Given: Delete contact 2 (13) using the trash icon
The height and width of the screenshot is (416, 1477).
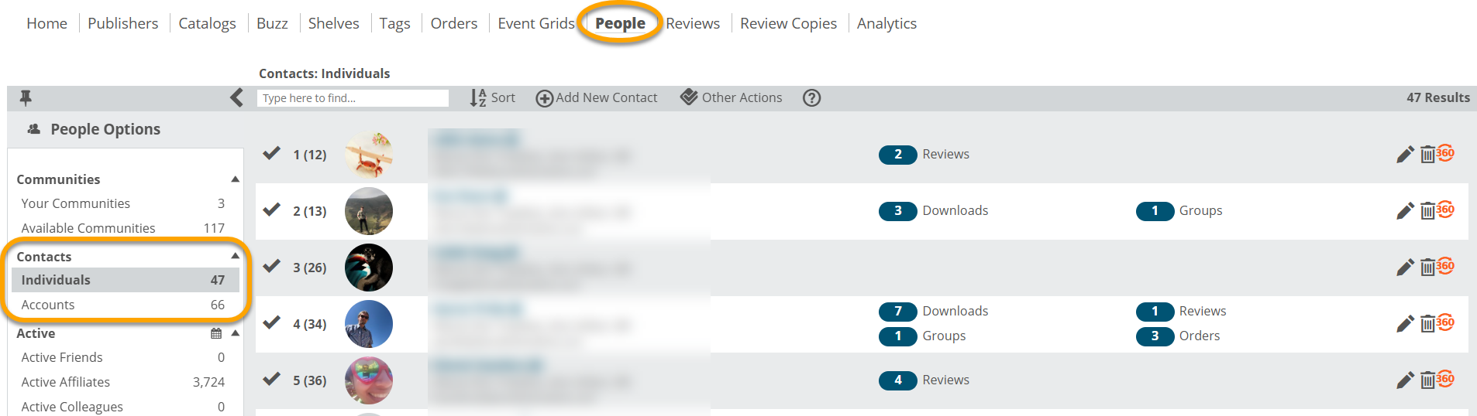Looking at the screenshot, I should (1427, 210).
